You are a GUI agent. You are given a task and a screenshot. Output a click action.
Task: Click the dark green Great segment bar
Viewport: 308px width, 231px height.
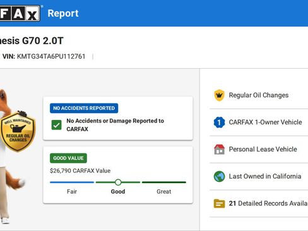pyautogui.click(x=164, y=182)
